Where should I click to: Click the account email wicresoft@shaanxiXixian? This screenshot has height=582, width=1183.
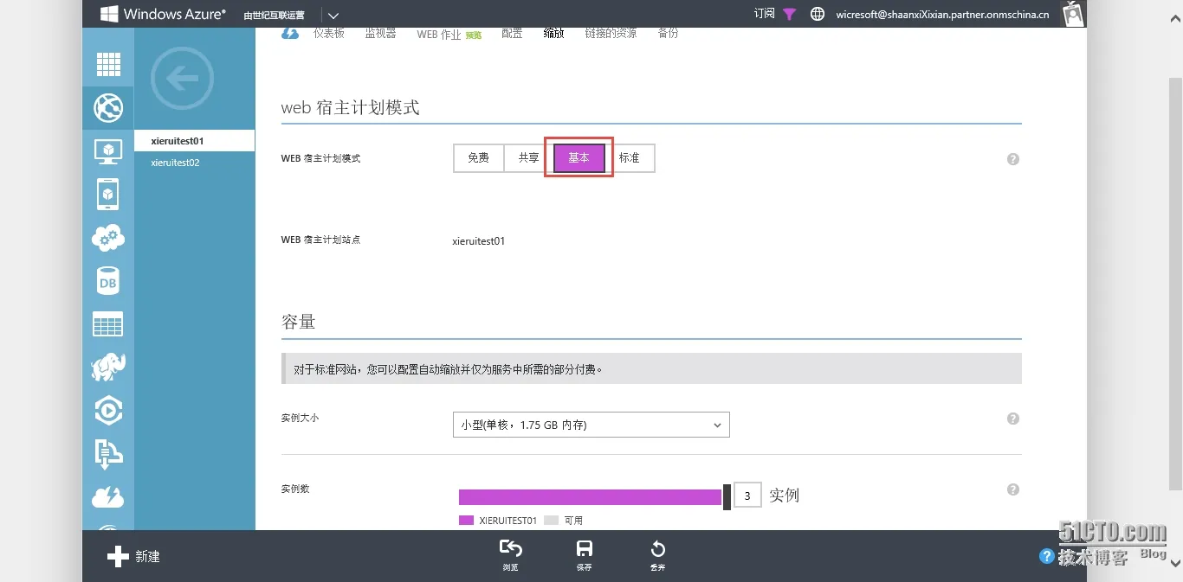pos(942,15)
